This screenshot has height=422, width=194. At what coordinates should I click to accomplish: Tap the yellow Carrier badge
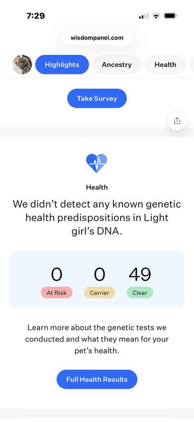[100, 293]
